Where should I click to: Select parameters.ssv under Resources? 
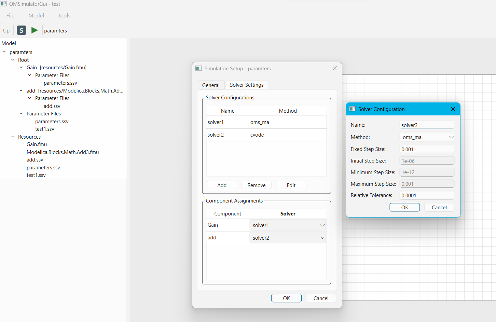coord(43,168)
